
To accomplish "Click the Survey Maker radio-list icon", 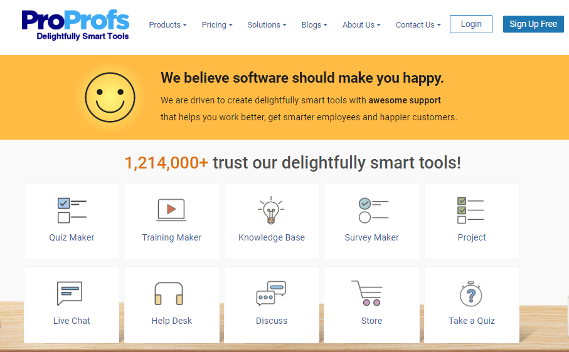I will (373, 210).
